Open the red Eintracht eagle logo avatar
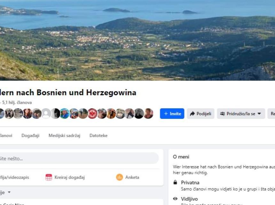This screenshot has width=275, height=205. [93, 113]
